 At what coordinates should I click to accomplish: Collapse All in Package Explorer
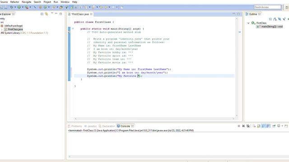[42, 14]
